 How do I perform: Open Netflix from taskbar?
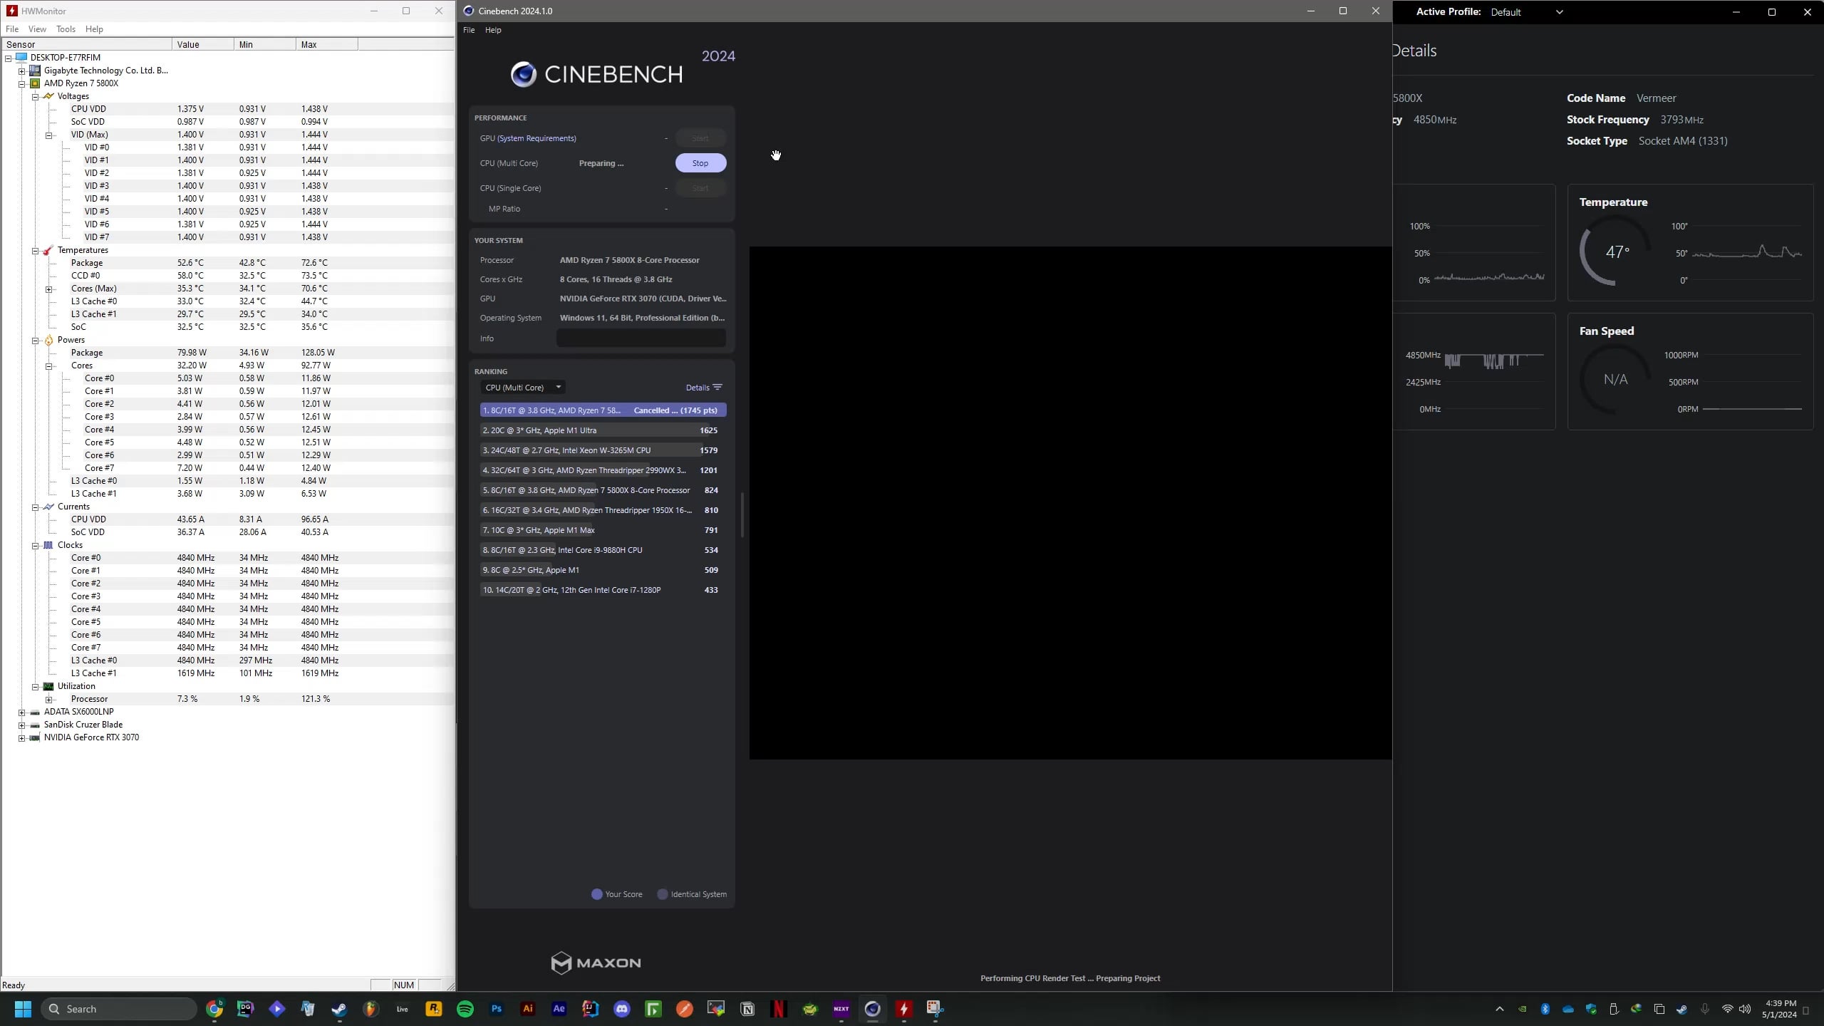[779, 1009]
